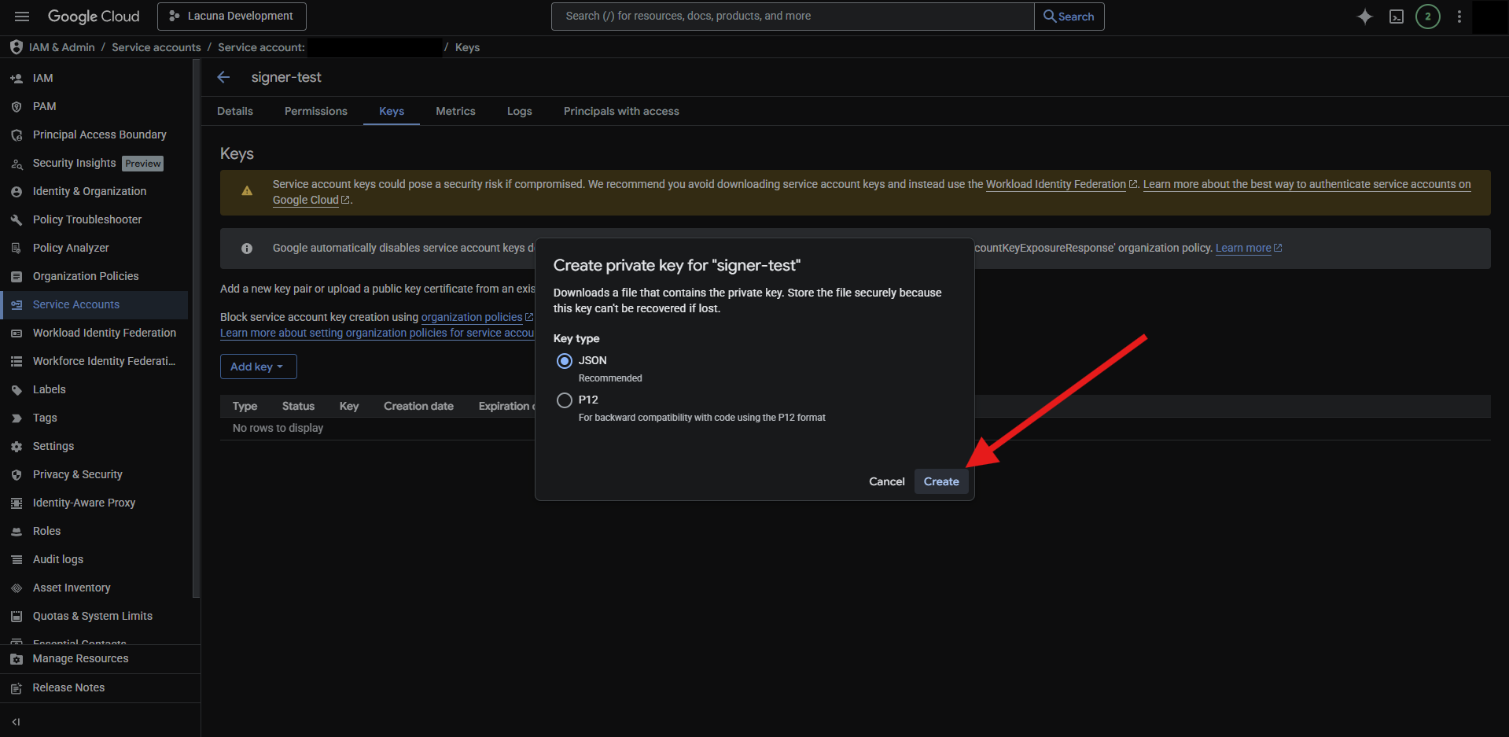Viewport: 1509px width, 737px height.
Task: Open the Principals with access tab
Action: [x=621, y=111]
